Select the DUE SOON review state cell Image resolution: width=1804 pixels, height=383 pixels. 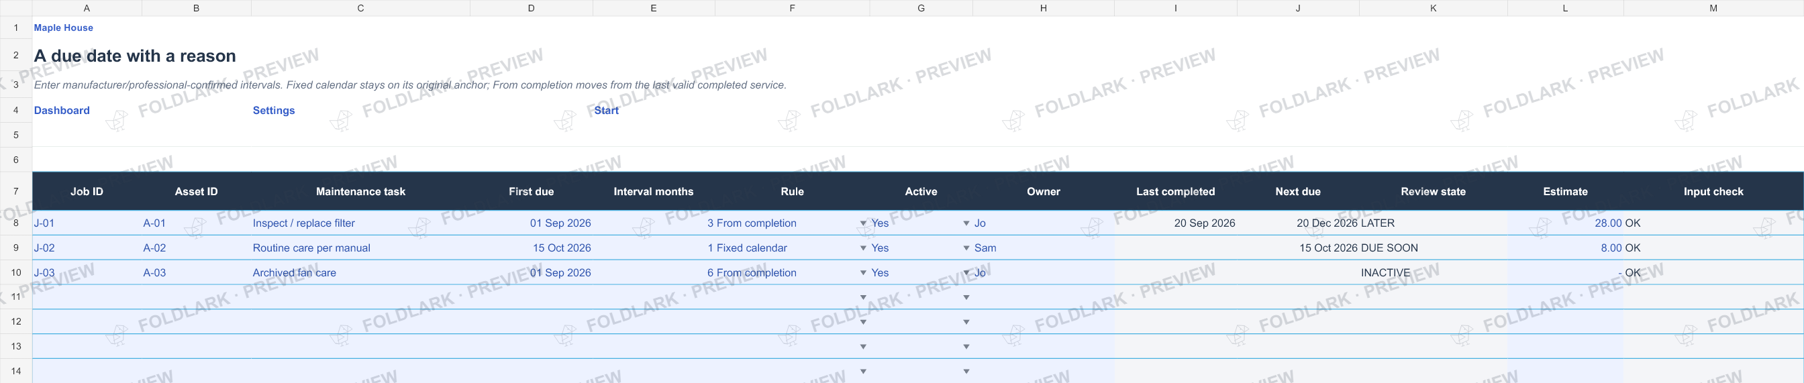coord(1433,248)
